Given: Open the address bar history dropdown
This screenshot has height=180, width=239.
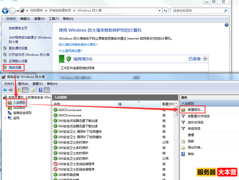Looking at the screenshot, I should 159,10.
